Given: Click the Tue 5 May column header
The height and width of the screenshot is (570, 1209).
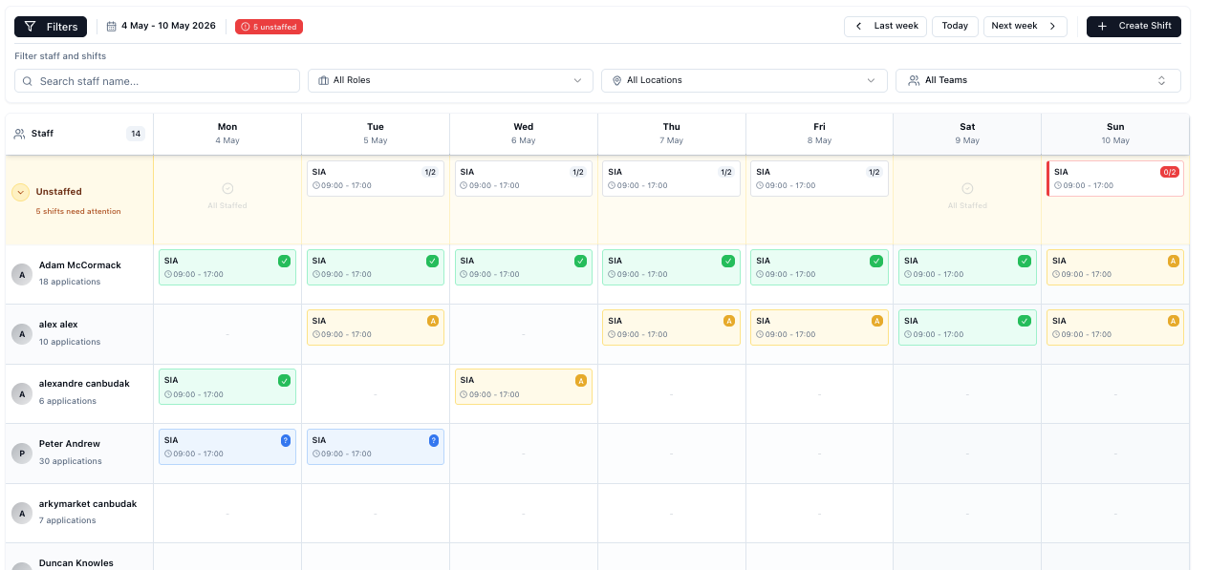Looking at the screenshot, I should coord(376,133).
